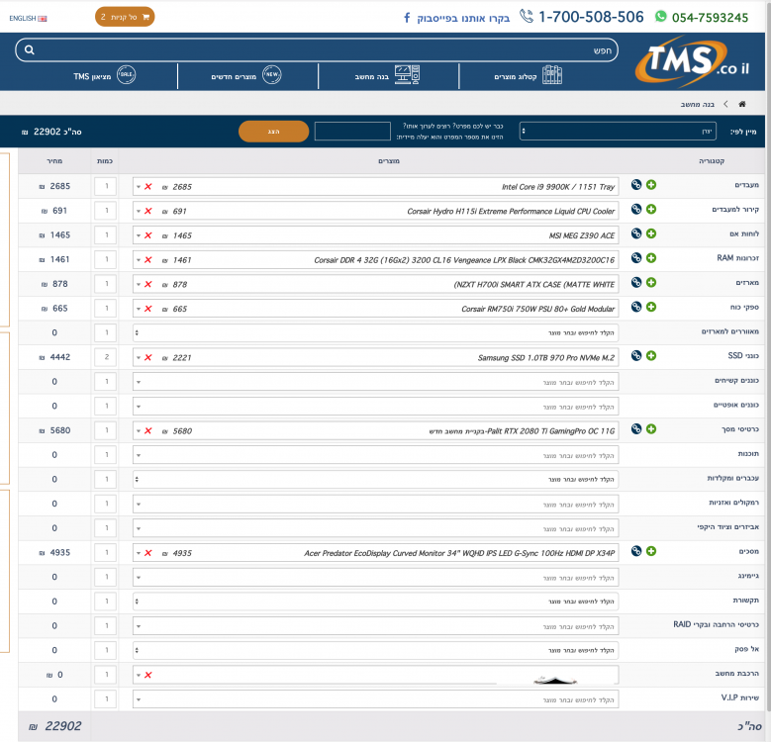Remove Samsung SSD 970 Pro selection
771x742 pixels.
148,358
